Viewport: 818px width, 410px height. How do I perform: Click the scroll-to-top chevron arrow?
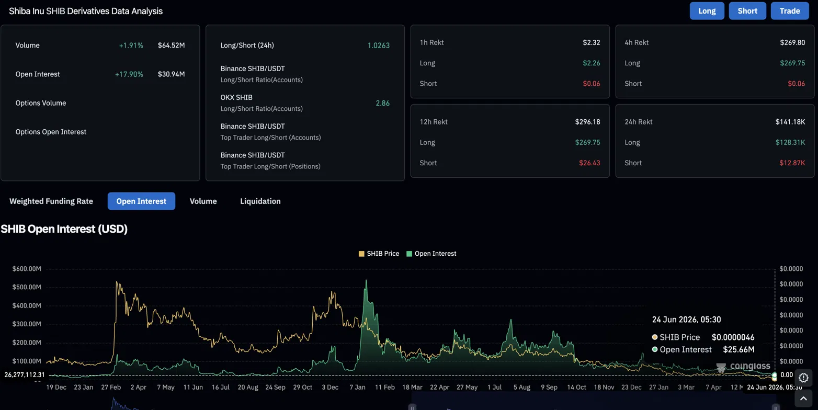coord(803,398)
